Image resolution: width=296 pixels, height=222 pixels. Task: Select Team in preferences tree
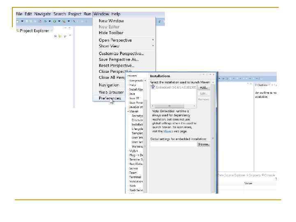coord(133,173)
